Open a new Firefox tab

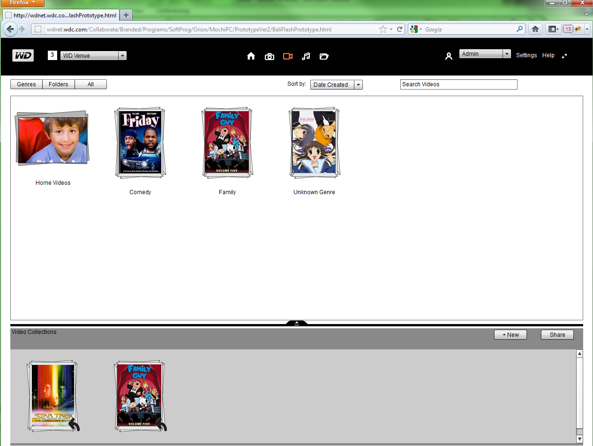pyautogui.click(x=126, y=15)
